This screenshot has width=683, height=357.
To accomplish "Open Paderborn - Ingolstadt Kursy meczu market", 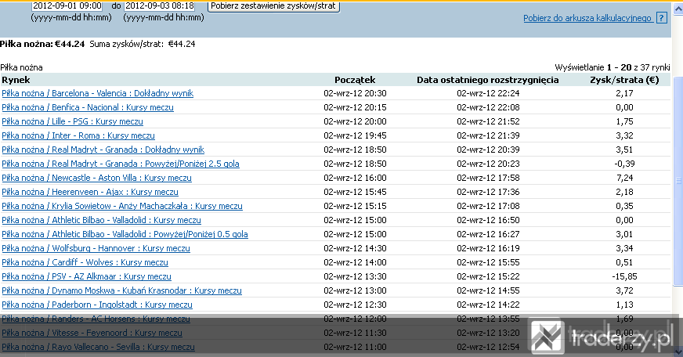I will point(97,305).
